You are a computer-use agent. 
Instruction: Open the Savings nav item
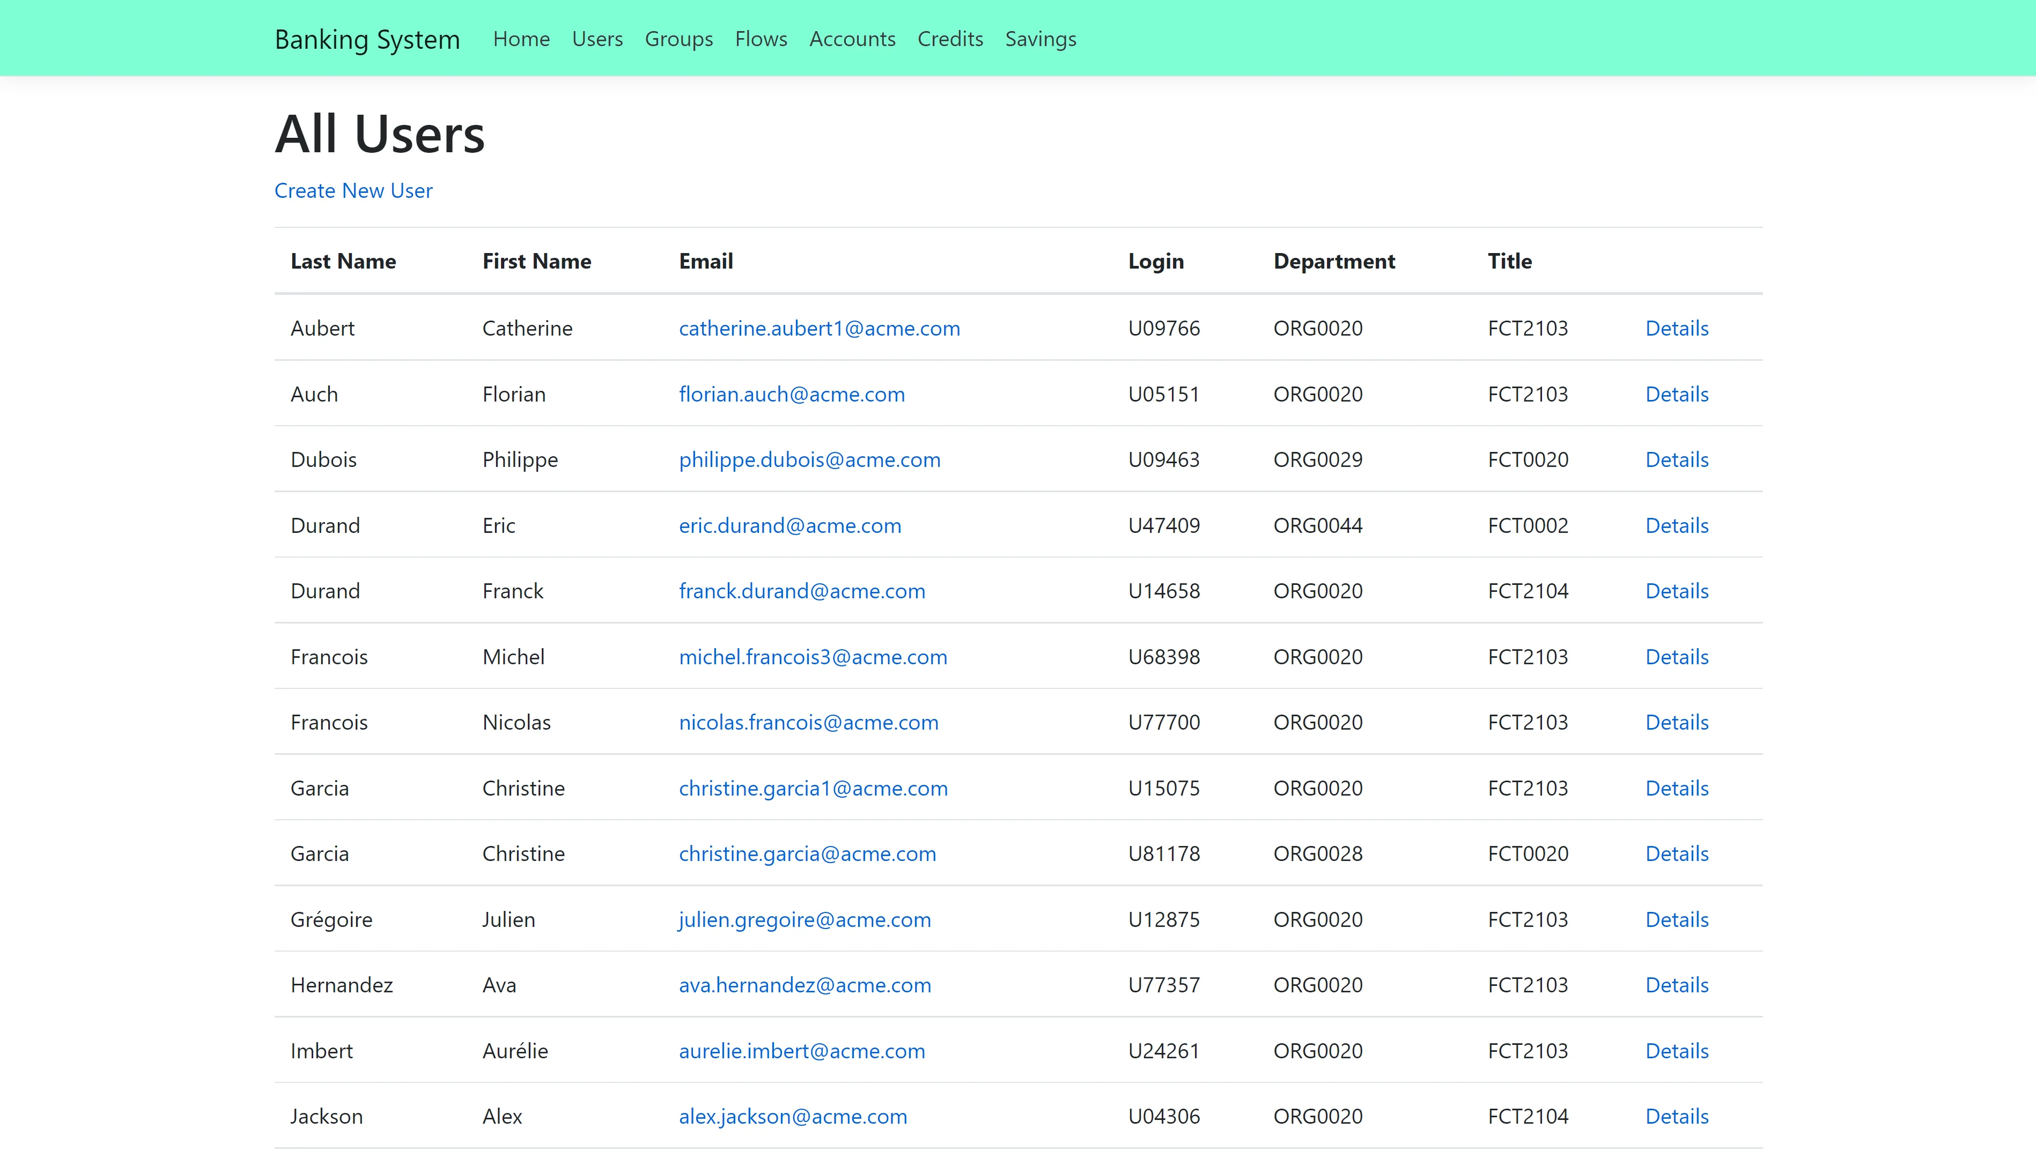pos(1041,39)
